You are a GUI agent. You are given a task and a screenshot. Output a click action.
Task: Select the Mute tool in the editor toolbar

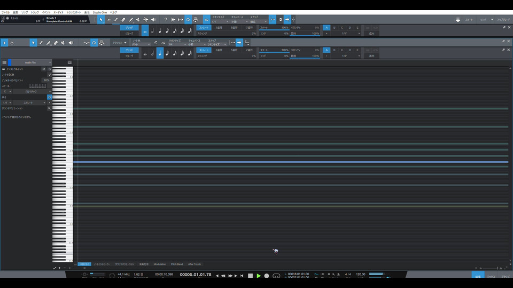63,43
